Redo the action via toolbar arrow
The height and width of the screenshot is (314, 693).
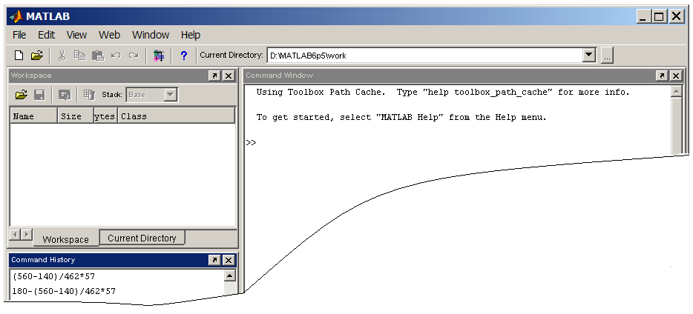point(134,56)
